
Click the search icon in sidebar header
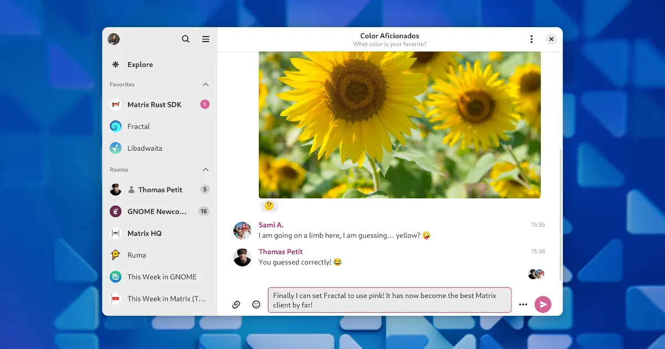pos(186,39)
